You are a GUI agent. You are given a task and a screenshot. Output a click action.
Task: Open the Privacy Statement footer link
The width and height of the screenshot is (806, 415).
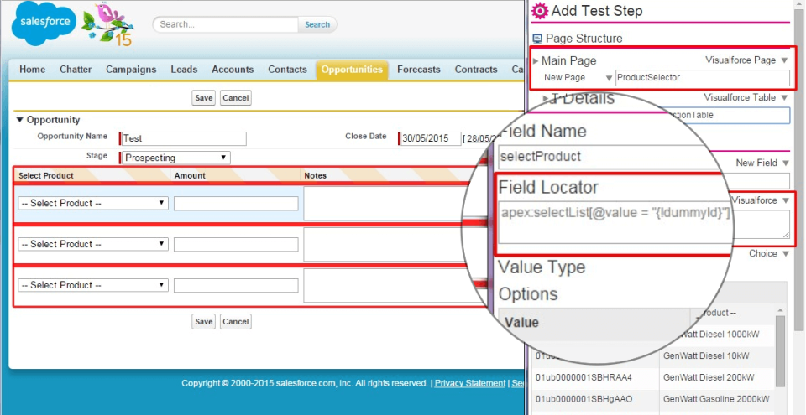[470, 383]
